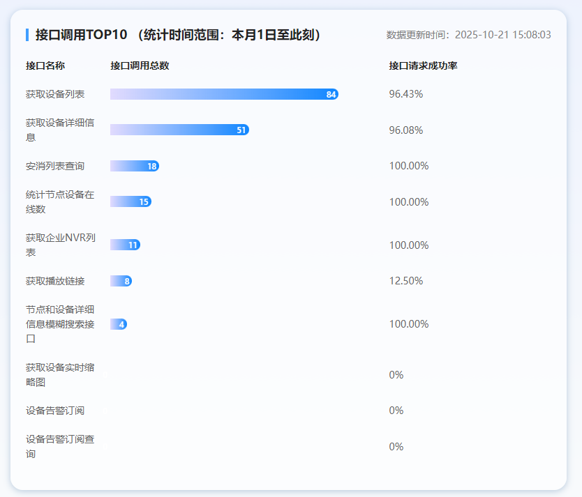The image size is (582, 497).
Task: Click the 设备告警订阅 row label
Action: point(55,411)
